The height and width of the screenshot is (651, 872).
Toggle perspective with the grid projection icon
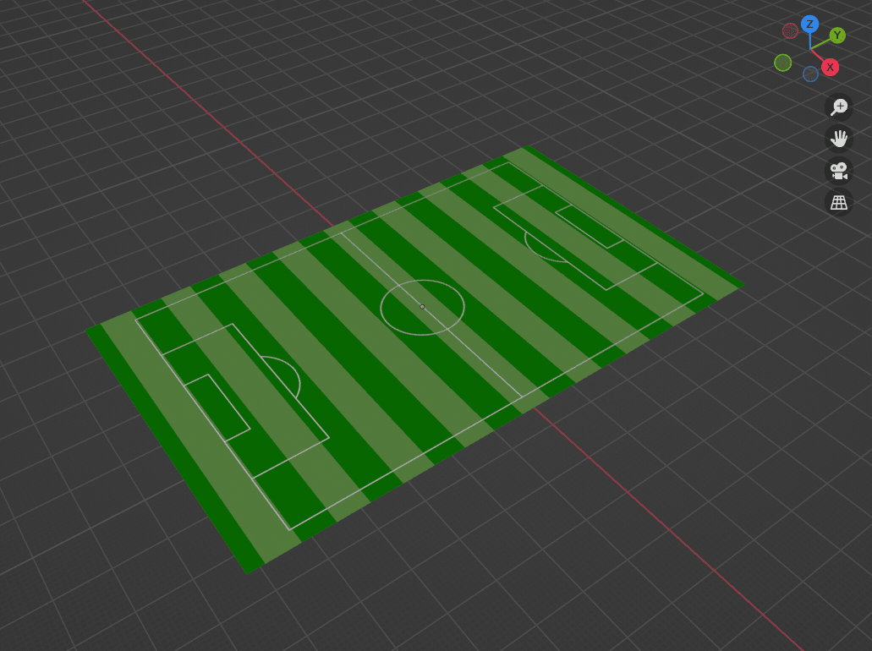tap(838, 202)
